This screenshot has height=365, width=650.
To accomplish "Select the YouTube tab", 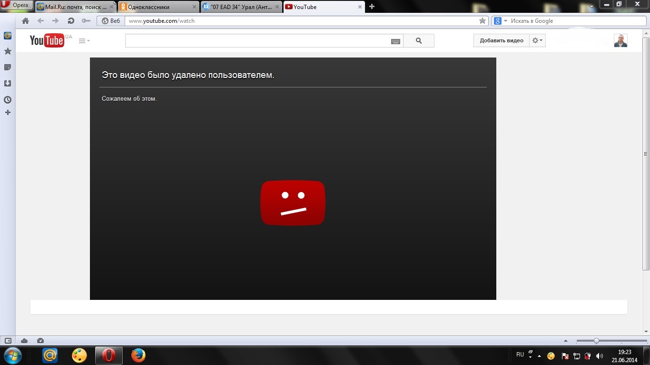I will (x=324, y=7).
